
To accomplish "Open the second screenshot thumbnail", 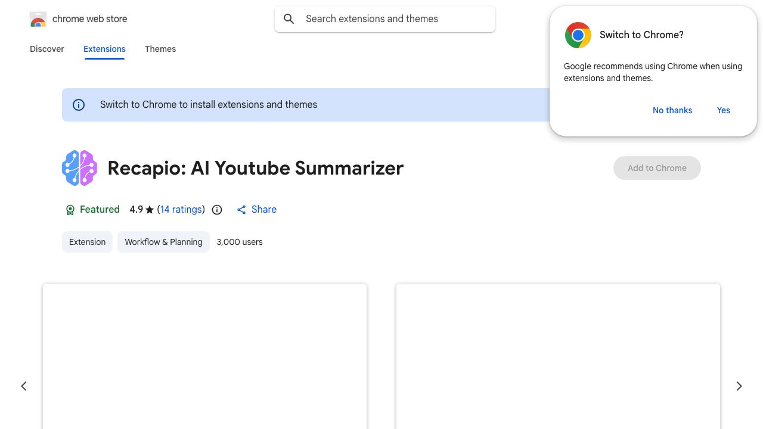I will point(558,356).
